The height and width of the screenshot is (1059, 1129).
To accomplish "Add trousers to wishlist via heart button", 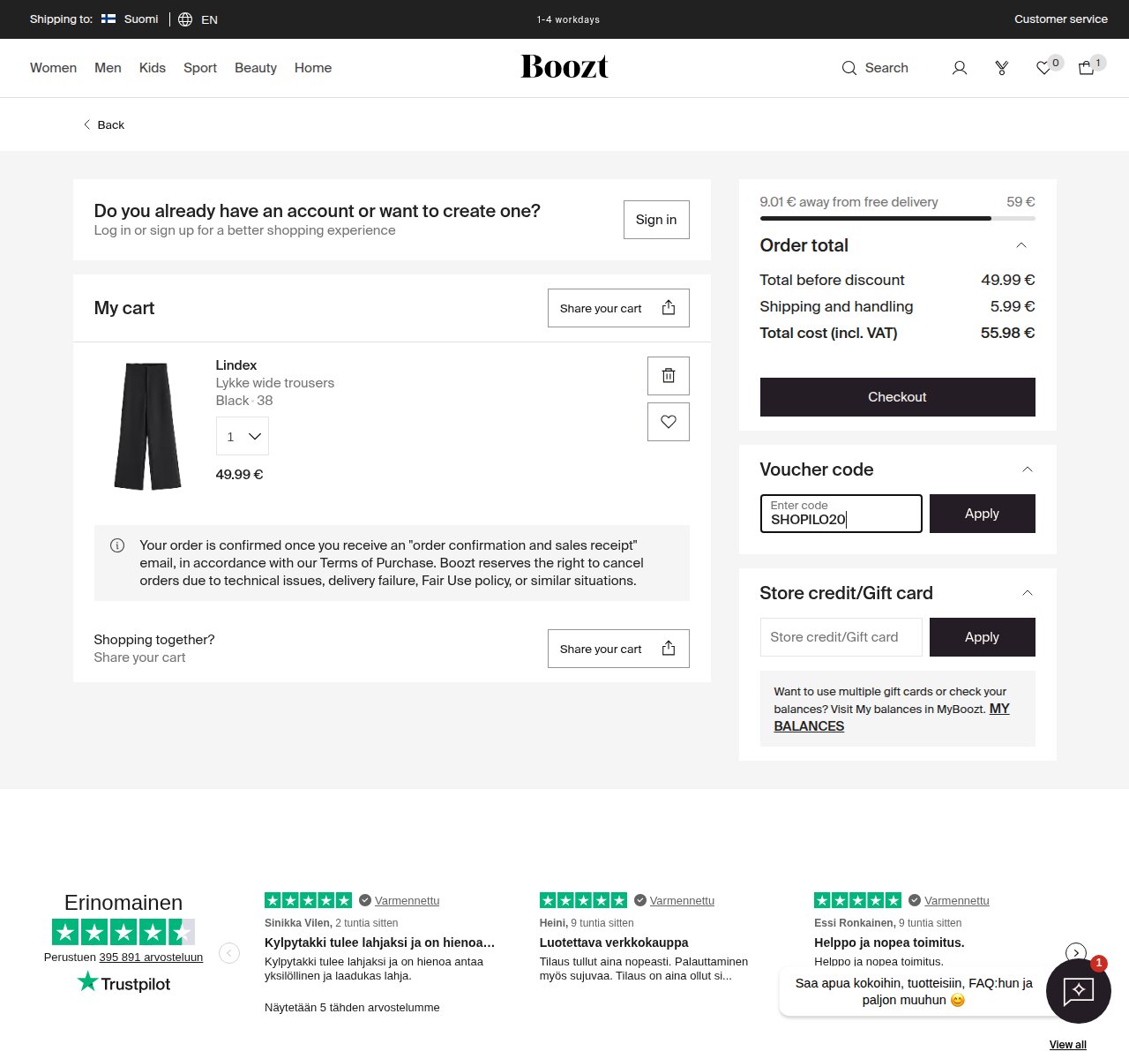I will click(x=669, y=422).
